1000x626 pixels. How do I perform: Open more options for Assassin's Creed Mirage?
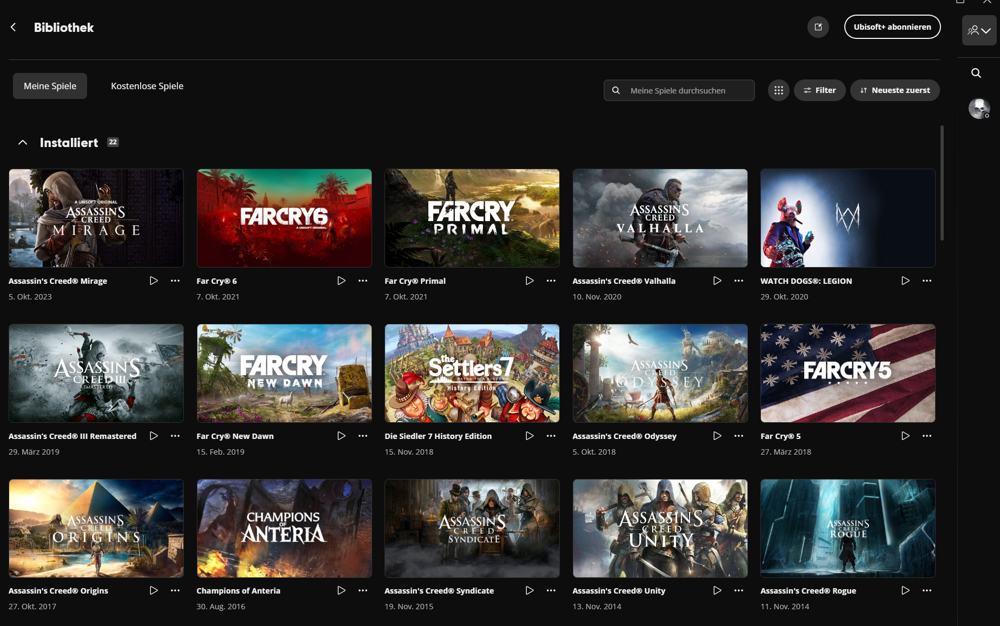coord(175,281)
